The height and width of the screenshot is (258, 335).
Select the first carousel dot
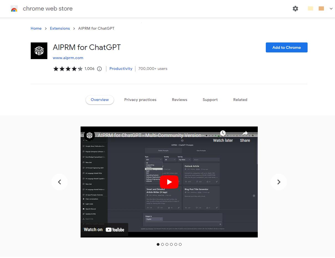coord(158,244)
